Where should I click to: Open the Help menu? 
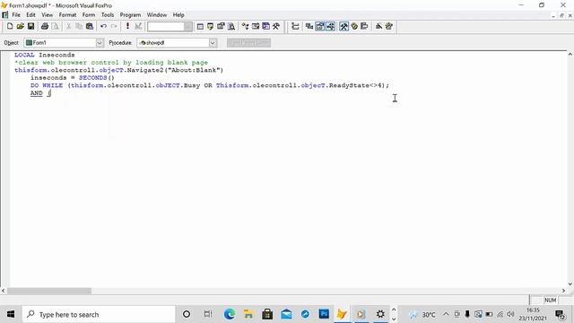coord(178,15)
